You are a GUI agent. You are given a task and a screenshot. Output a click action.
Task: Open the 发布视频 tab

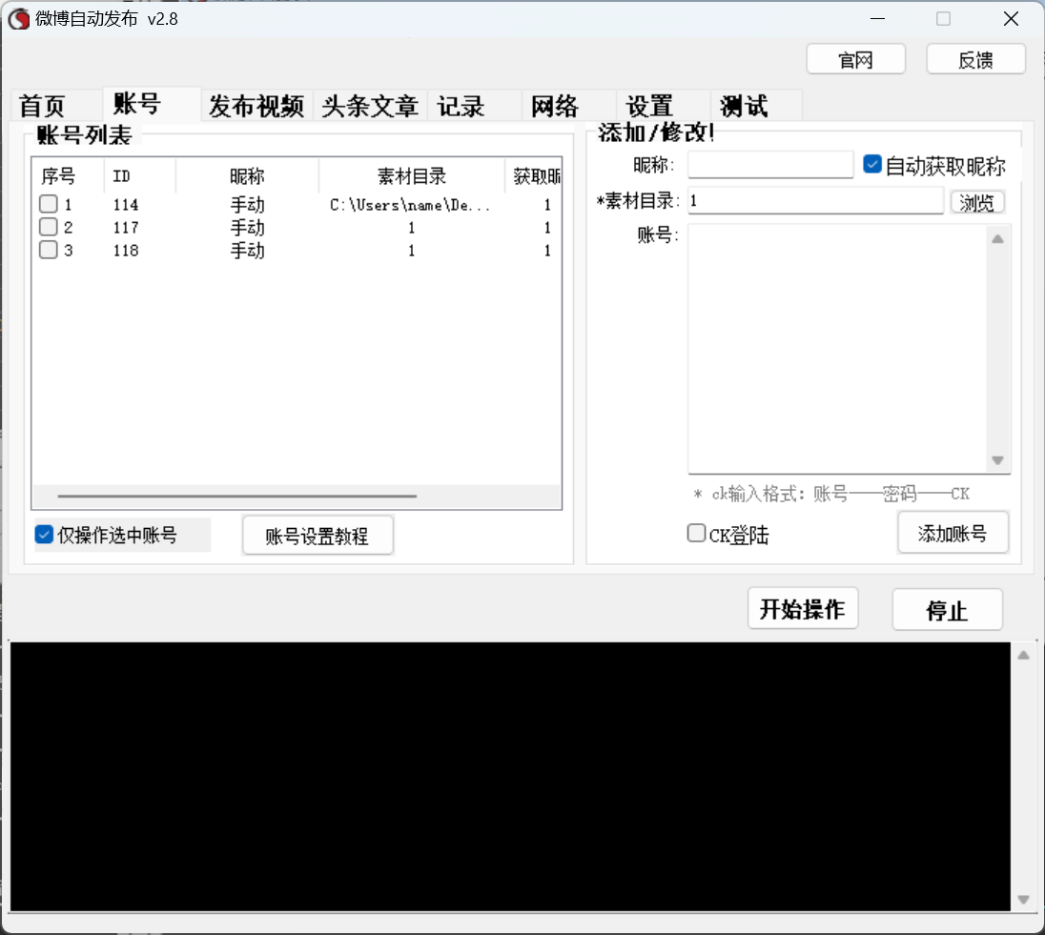point(256,106)
